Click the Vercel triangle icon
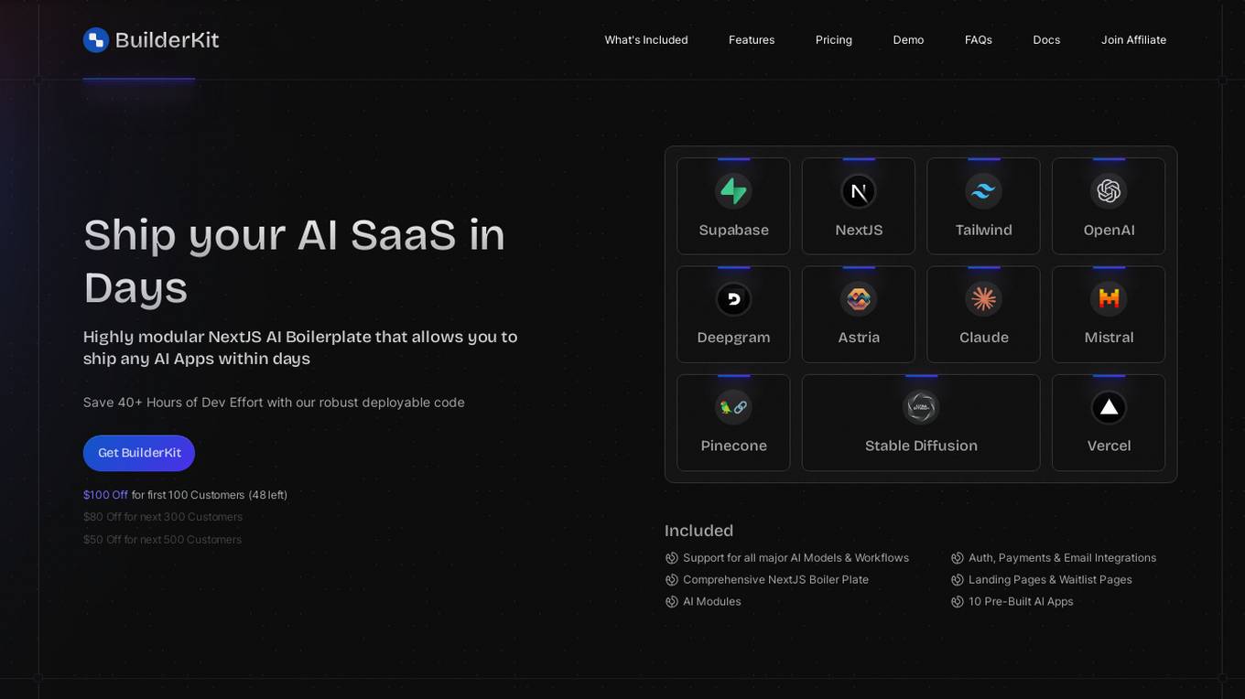This screenshot has height=699, width=1245. 1109,407
